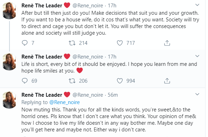Reply to the 'Life is short' tweet
208x137 pixels.
(x=25, y=81)
